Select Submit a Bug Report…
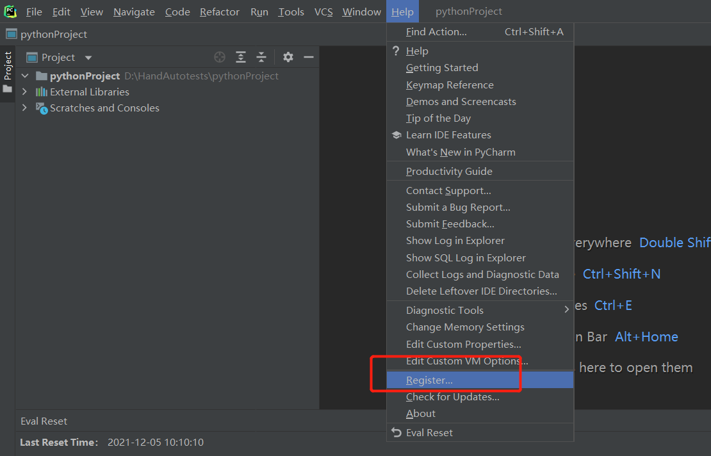Image resolution: width=711 pixels, height=456 pixels. (x=480, y=207)
